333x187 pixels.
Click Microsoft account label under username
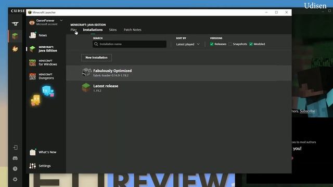(x=47, y=24)
